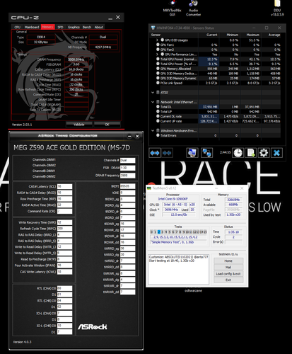Switch to CPU tab in CPU-Z
This screenshot has height=354, width=292.
pos(17,27)
